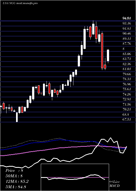Click the Price readout line

click(x=14, y=171)
